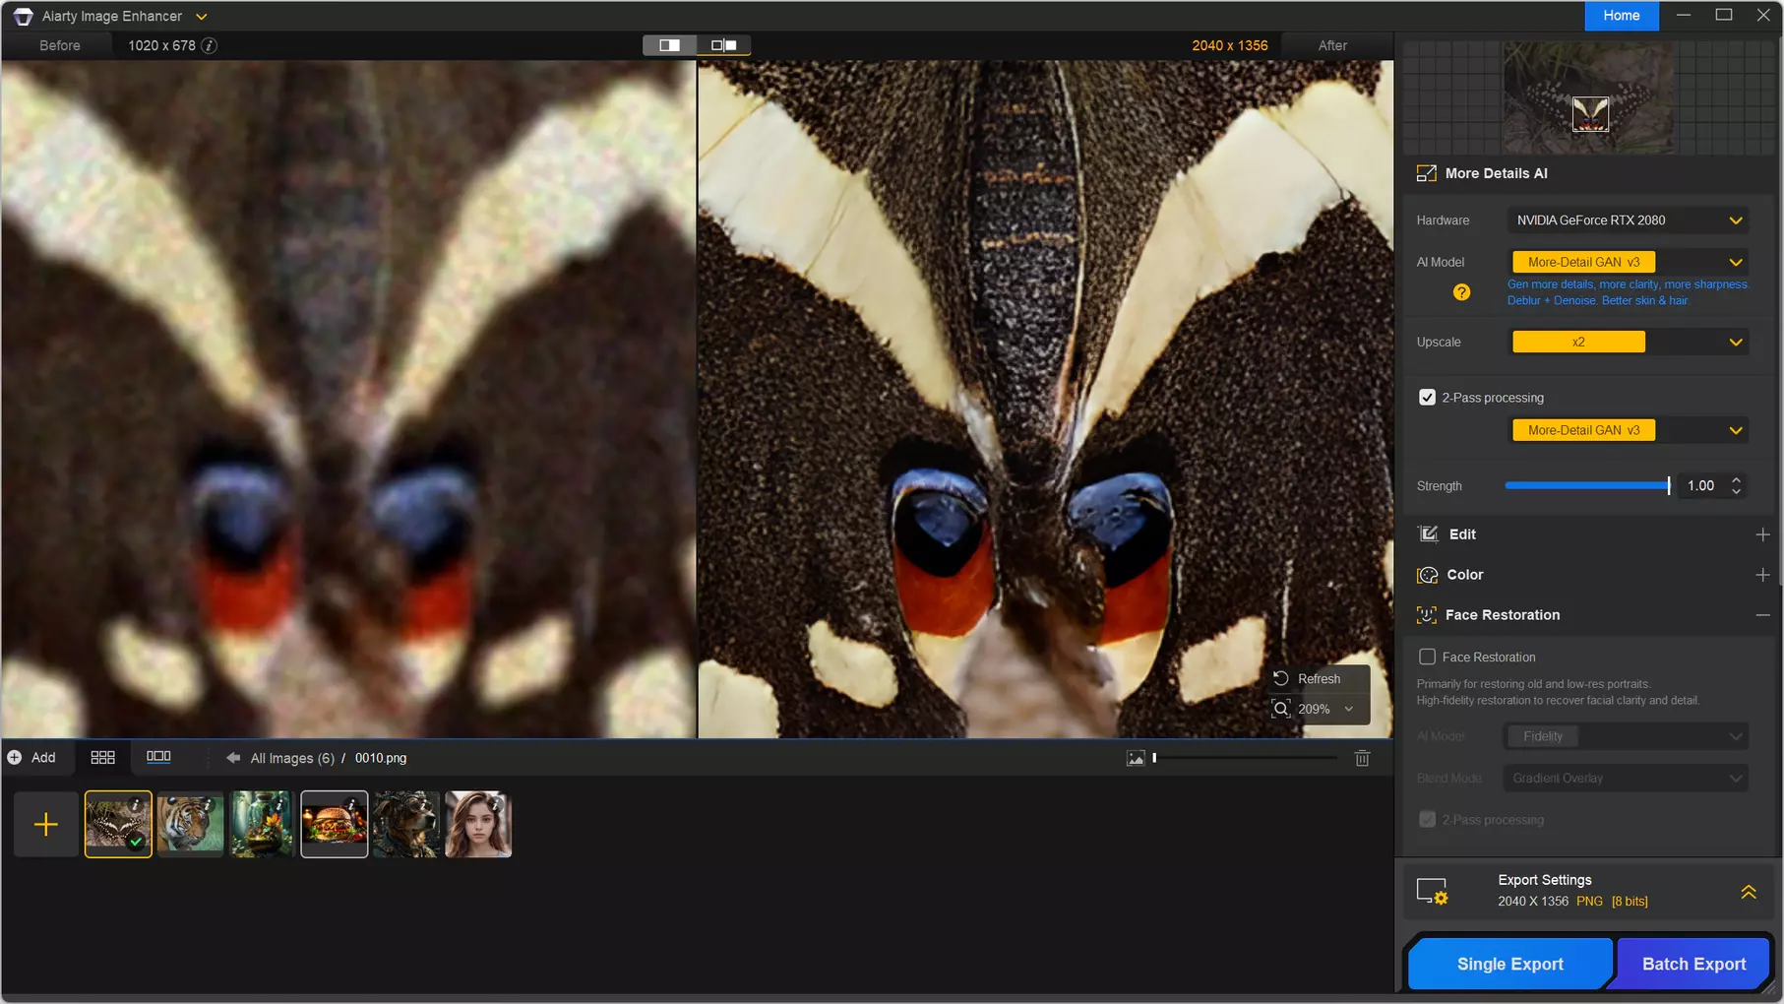Click the Single Export button
The height and width of the screenshot is (1004, 1784).
[1509, 964]
